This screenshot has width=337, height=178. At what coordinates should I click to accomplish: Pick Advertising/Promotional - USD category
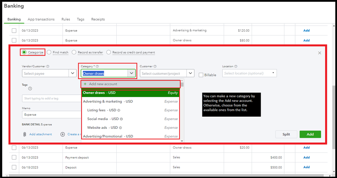coord(131,136)
